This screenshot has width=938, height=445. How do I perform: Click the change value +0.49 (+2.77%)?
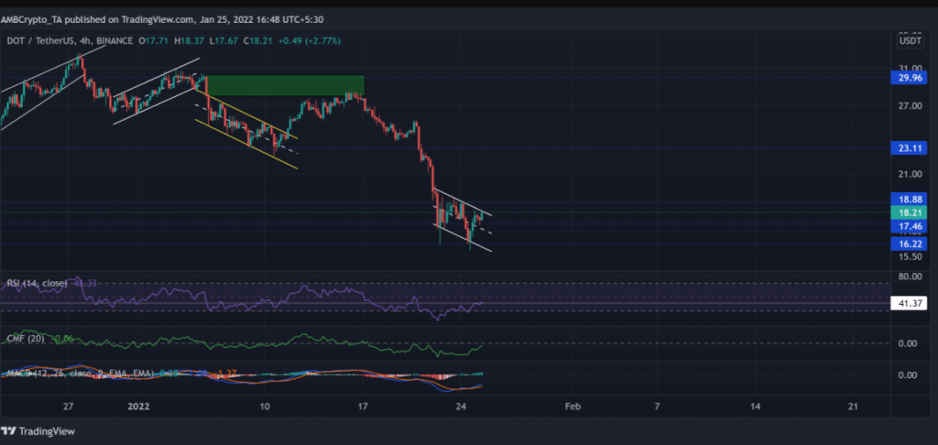[311, 41]
